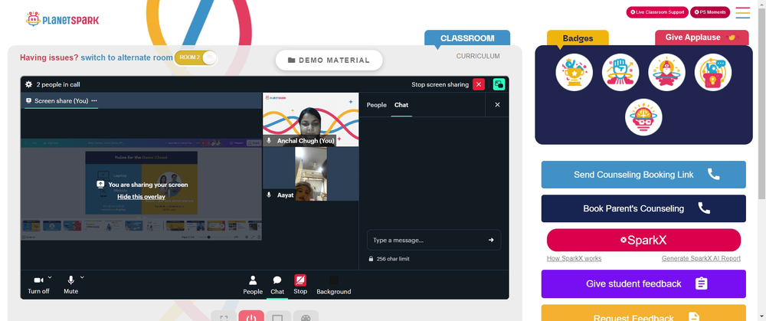Click the Request Feedback button
This screenshot has width=766, height=321.
point(643,313)
